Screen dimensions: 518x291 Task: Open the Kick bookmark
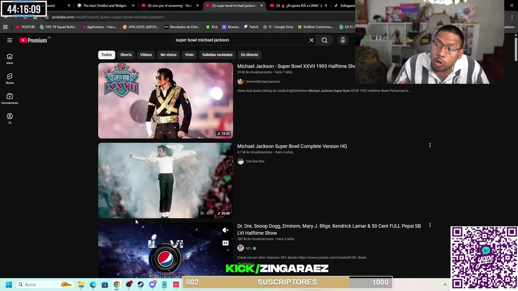point(212,27)
